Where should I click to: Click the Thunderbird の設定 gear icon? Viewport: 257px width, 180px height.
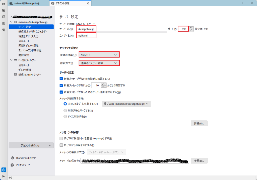tap(12, 158)
